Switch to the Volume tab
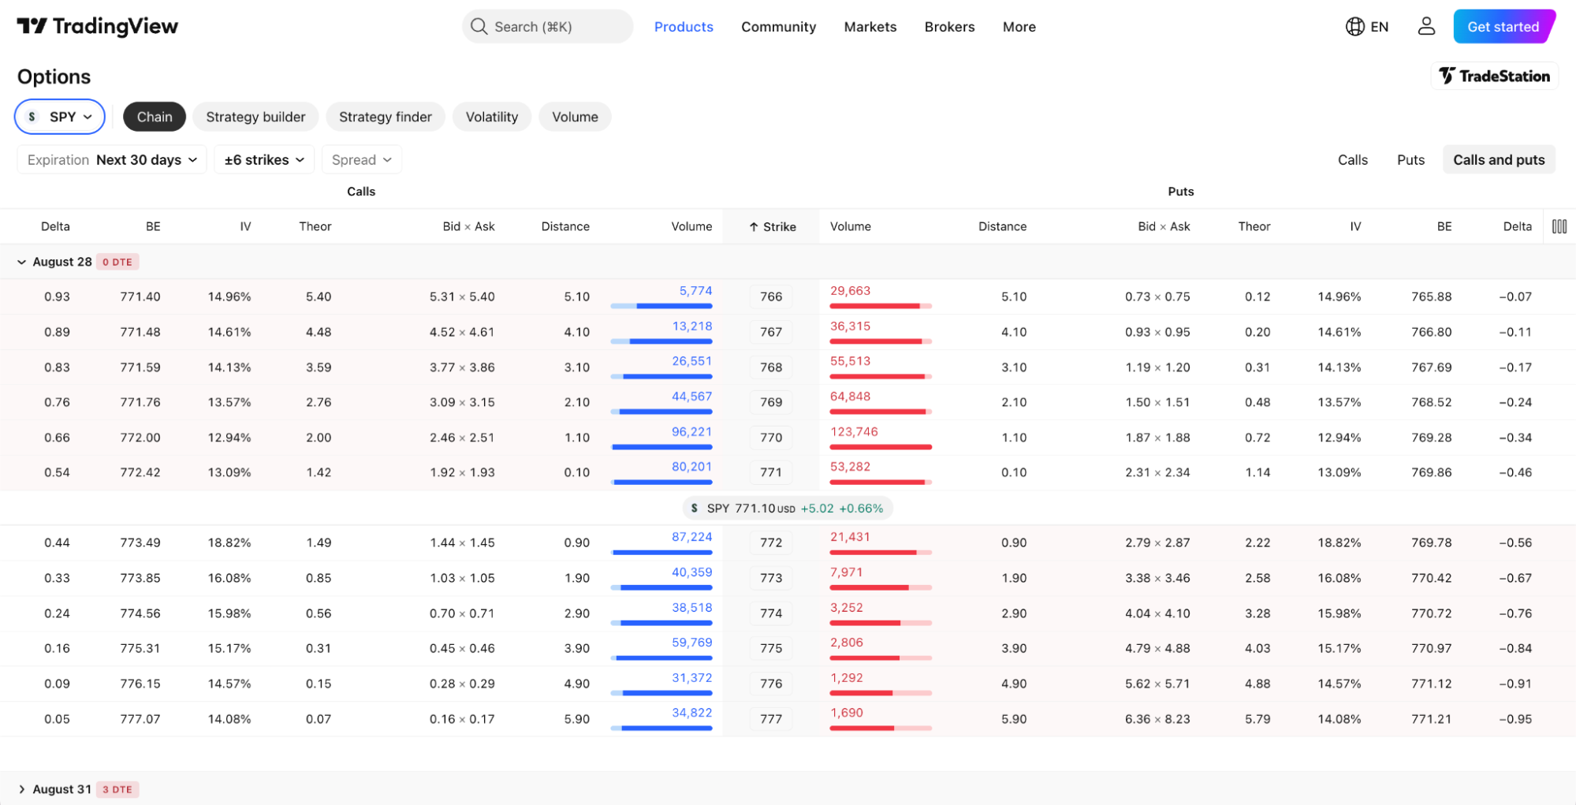Screen dimensions: 1576x805 [x=575, y=117]
